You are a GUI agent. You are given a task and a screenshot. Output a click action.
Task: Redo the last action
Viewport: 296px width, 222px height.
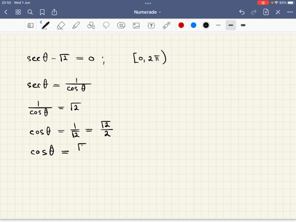(254, 12)
